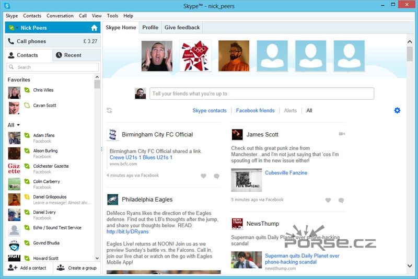Viewport: 418px width, 279px height.
Task: Open the View menu
Action: coord(97,16)
